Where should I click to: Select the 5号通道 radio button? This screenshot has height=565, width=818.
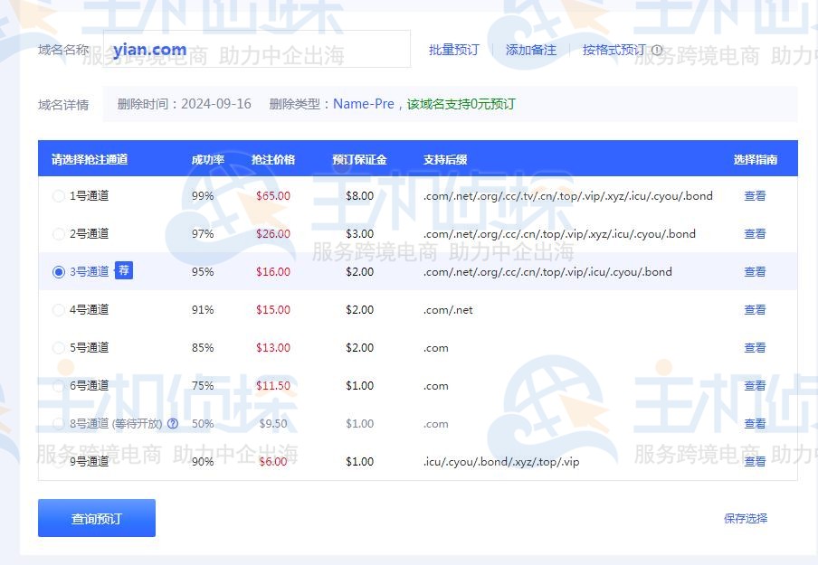click(x=58, y=347)
